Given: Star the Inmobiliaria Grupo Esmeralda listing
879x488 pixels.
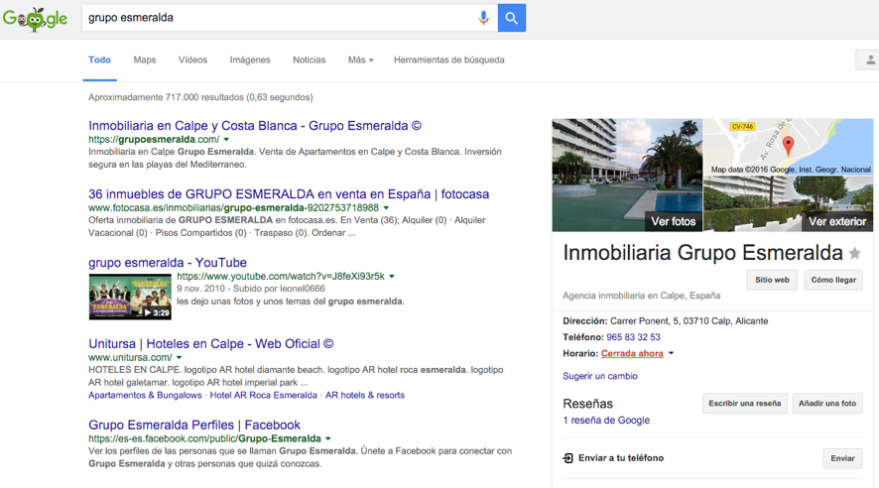Looking at the screenshot, I should (x=855, y=253).
